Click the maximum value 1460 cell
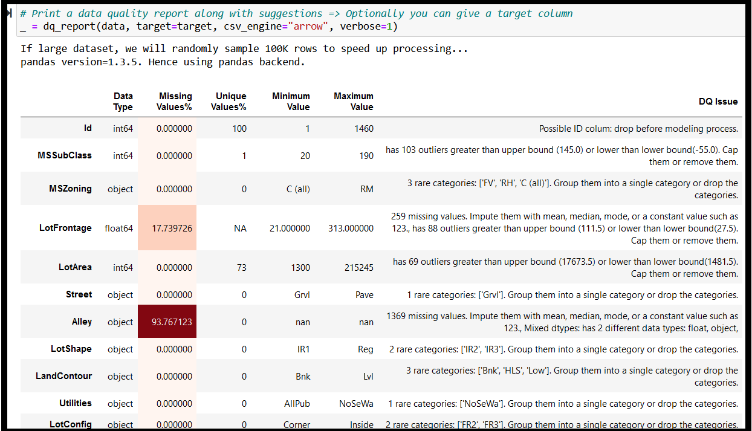Screen dimensions: 752x431 coord(364,129)
